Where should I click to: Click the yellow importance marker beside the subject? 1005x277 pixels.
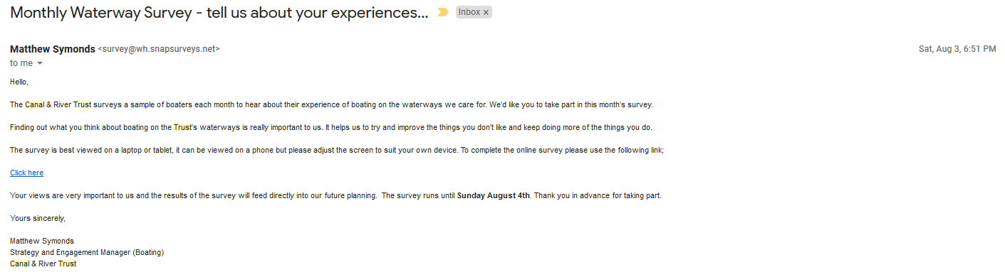click(442, 13)
